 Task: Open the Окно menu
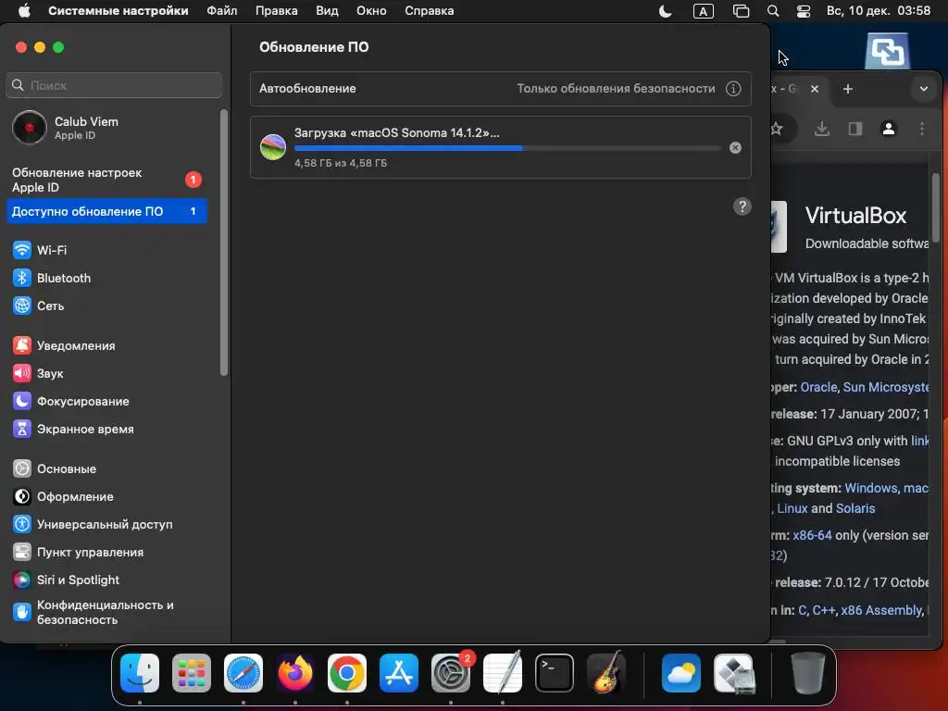[371, 11]
